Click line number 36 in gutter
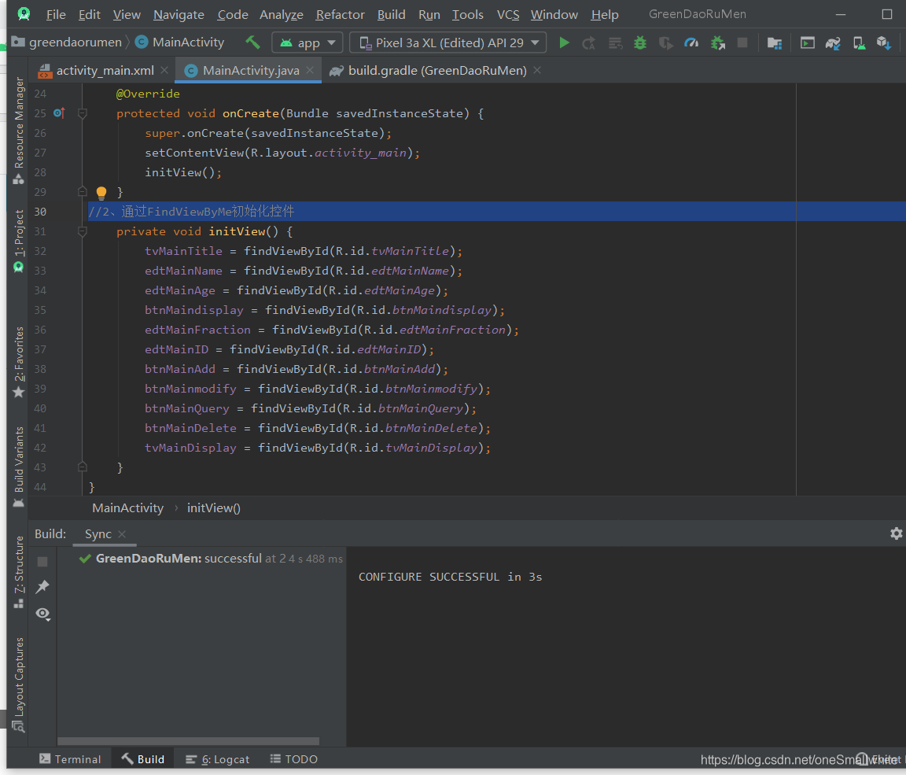 [40, 330]
